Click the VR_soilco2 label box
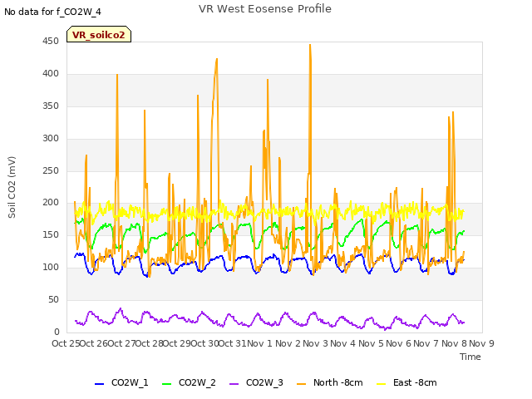This screenshot has height=399, width=532. 99,34
